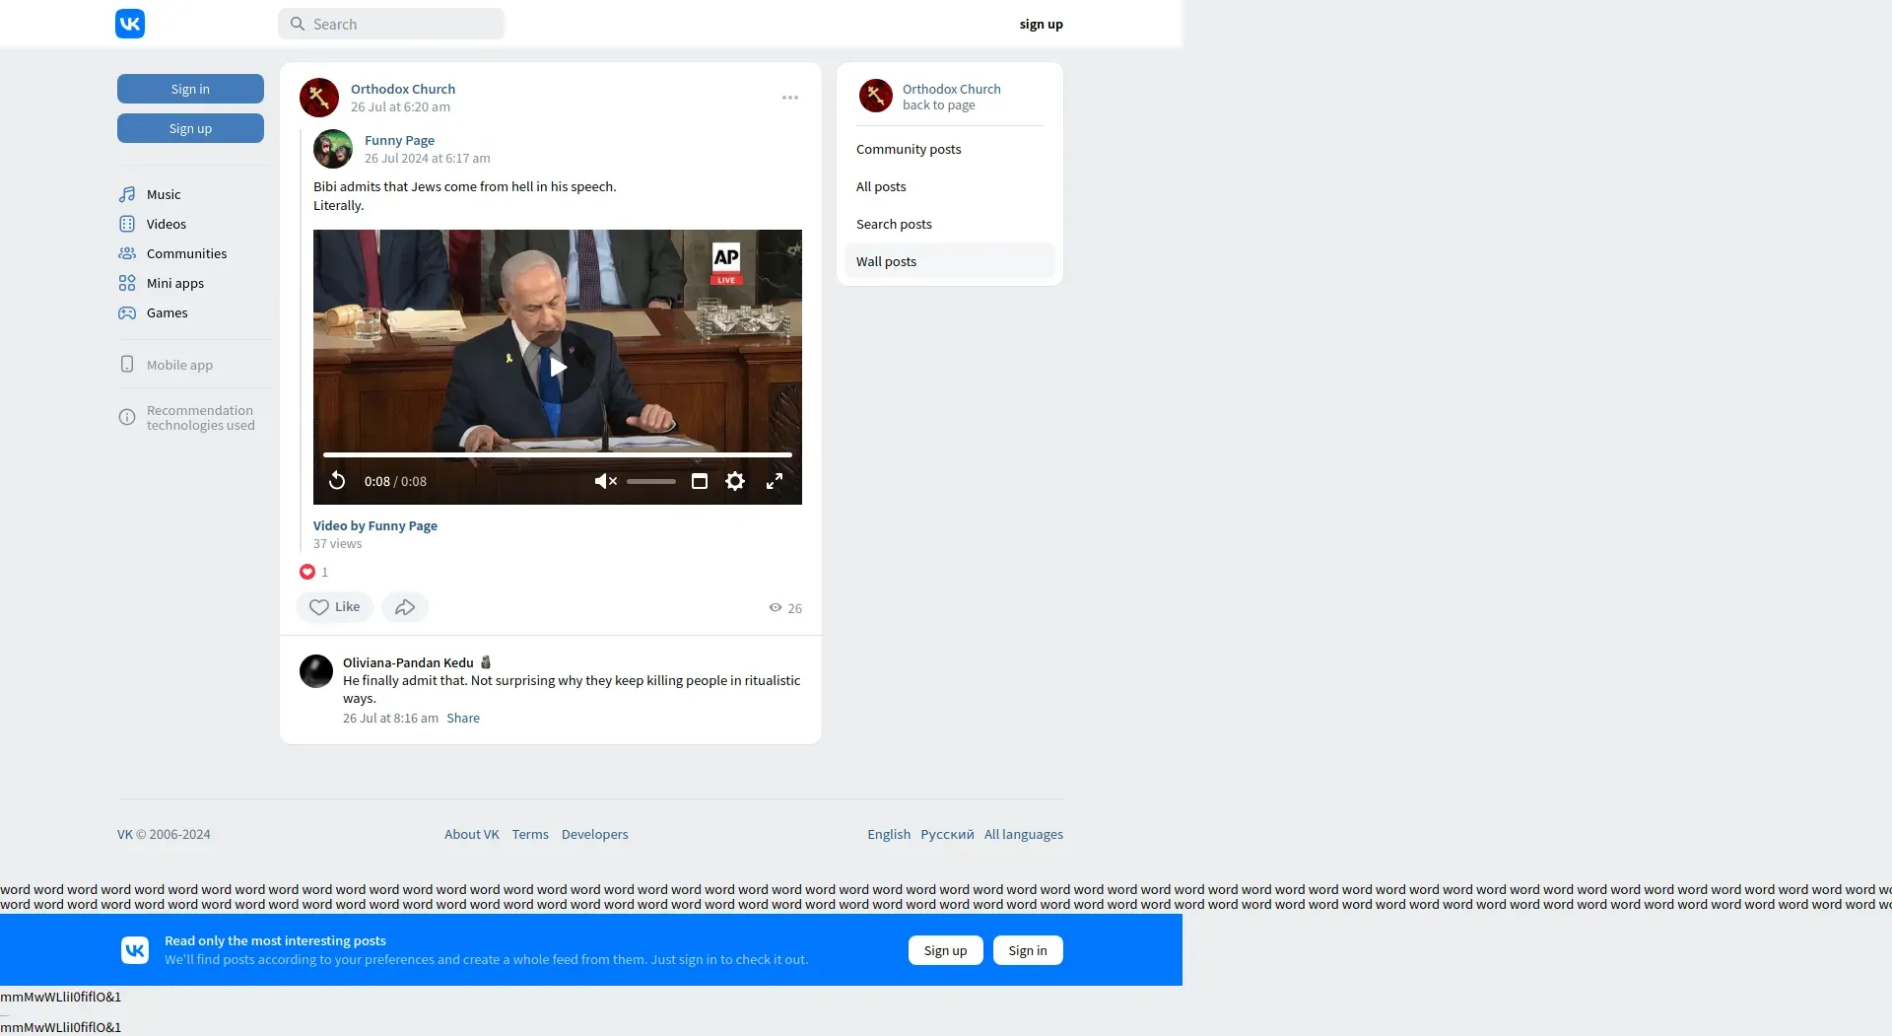Click the red heart reaction counter
The width and height of the screenshot is (1892, 1036).
pos(313,572)
